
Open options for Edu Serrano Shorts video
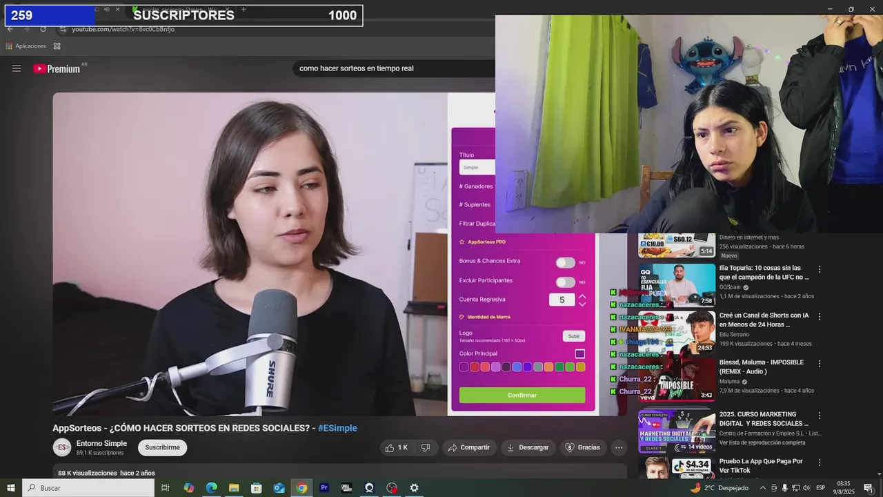click(820, 316)
